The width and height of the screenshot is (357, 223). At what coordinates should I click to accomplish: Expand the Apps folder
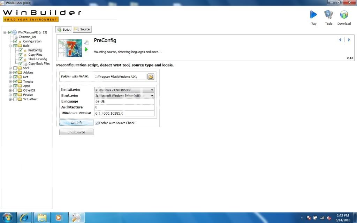[x=10, y=86]
